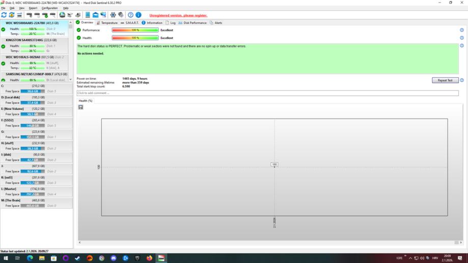
Task: Open the Health (%) chart tab
Action: coord(86,101)
